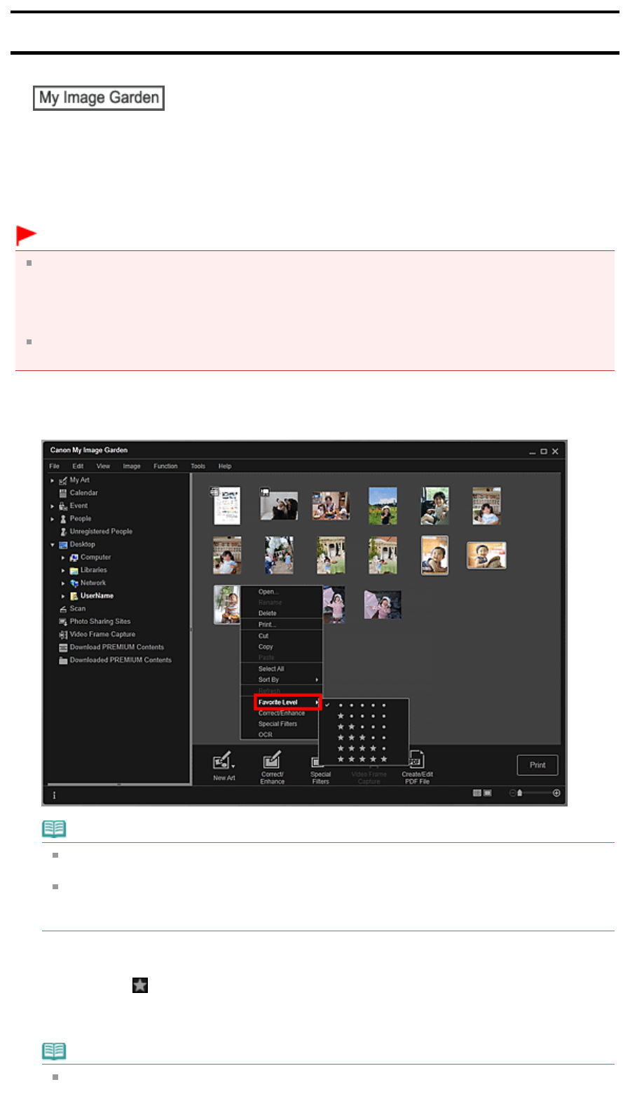Open the New Art tool
630x1101 pixels.
[x=224, y=766]
